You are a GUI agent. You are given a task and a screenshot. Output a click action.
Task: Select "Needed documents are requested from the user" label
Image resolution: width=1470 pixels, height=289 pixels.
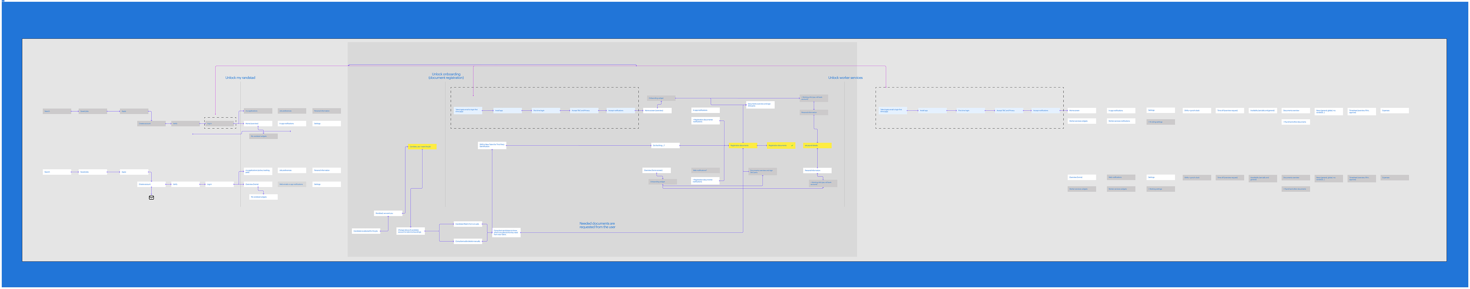click(598, 225)
